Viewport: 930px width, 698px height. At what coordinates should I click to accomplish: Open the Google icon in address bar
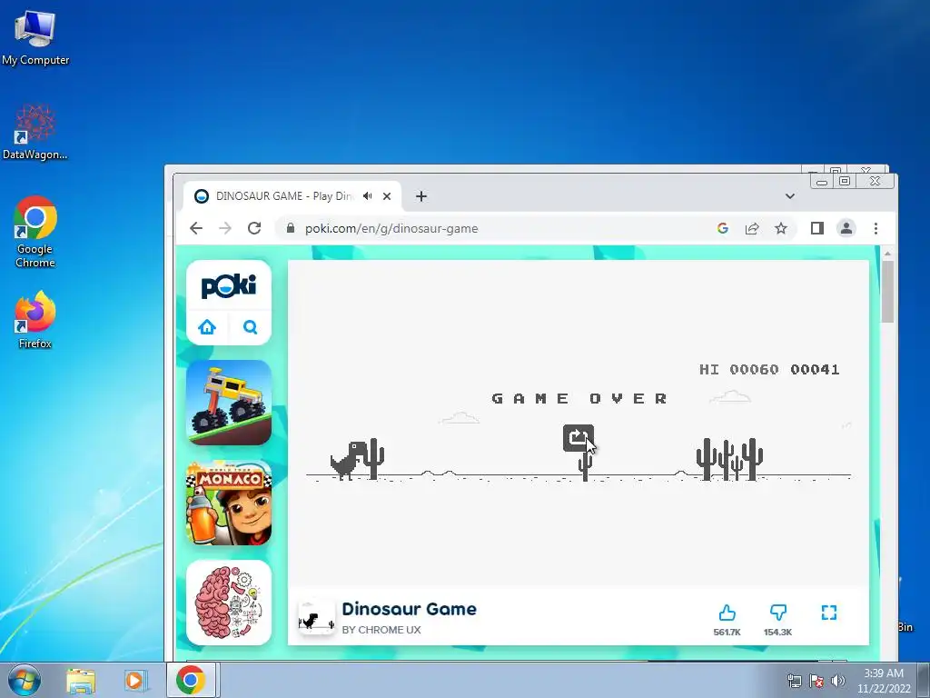click(x=722, y=228)
